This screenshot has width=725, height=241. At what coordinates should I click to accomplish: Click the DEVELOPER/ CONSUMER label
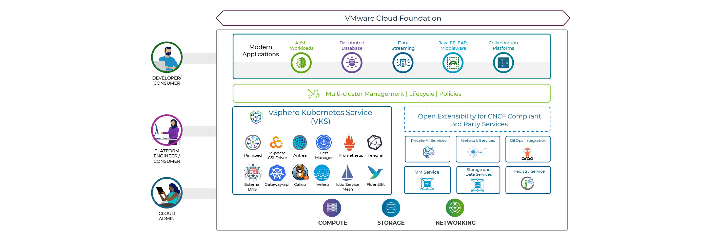(167, 81)
